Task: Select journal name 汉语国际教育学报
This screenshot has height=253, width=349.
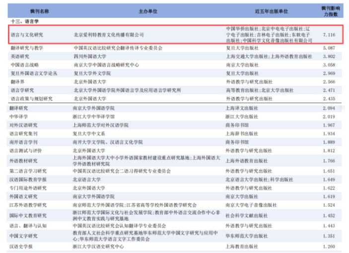Action: [x=28, y=179]
